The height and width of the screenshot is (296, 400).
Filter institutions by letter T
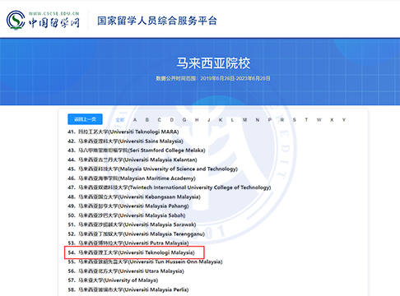(x=306, y=120)
